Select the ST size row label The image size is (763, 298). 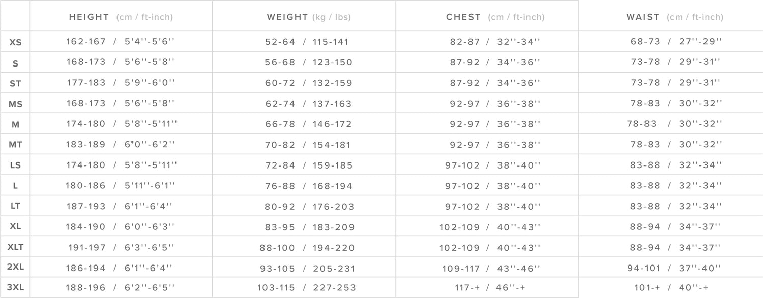click(15, 83)
